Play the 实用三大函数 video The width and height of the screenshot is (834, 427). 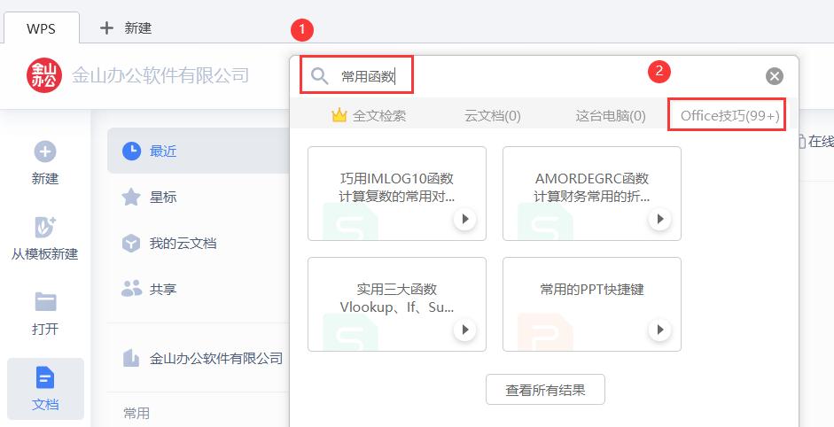point(465,330)
